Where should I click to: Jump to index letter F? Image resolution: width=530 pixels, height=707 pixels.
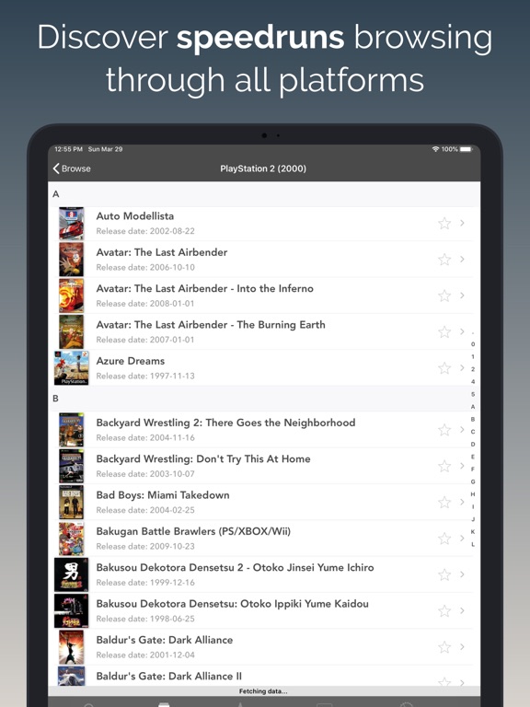pyautogui.click(x=473, y=469)
